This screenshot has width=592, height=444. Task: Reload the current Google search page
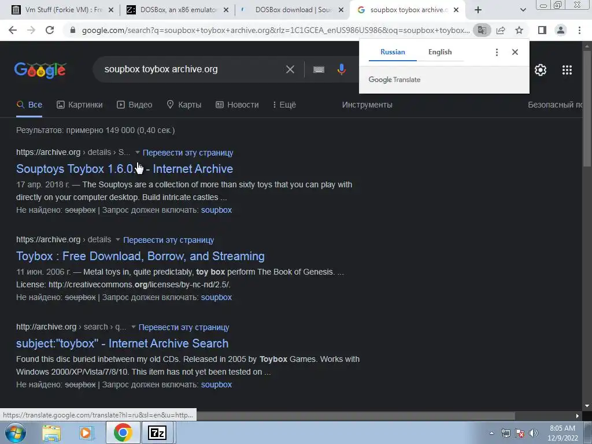point(50,30)
